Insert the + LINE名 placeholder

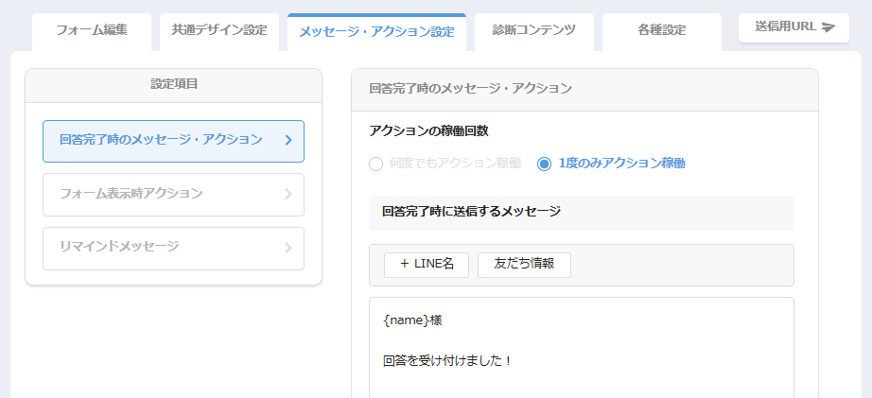click(x=427, y=265)
